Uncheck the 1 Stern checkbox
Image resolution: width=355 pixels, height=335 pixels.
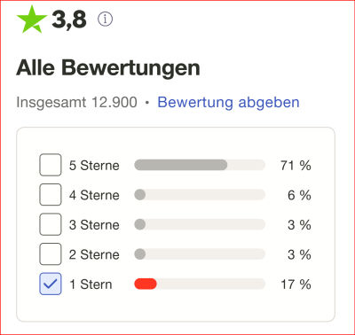51,284
